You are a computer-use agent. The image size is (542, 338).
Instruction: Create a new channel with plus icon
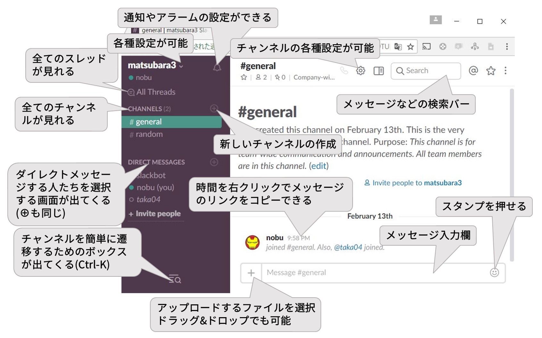click(x=214, y=108)
